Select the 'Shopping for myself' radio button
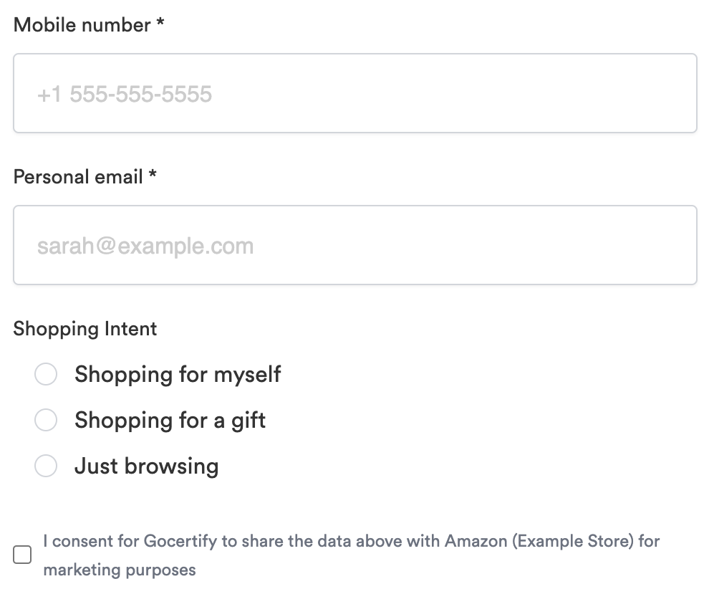This screenshot has height=589, width=709. [x=46, y=374]
